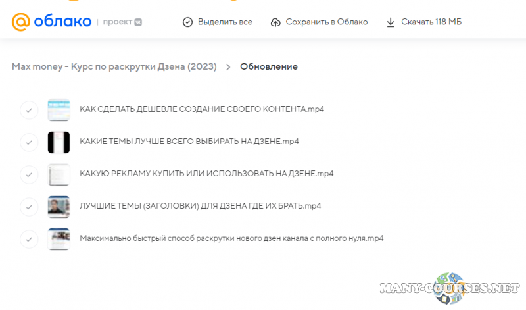Go to Max money course parent folder
The height and width of the screenshot is (310, 526).
point(114,66)
